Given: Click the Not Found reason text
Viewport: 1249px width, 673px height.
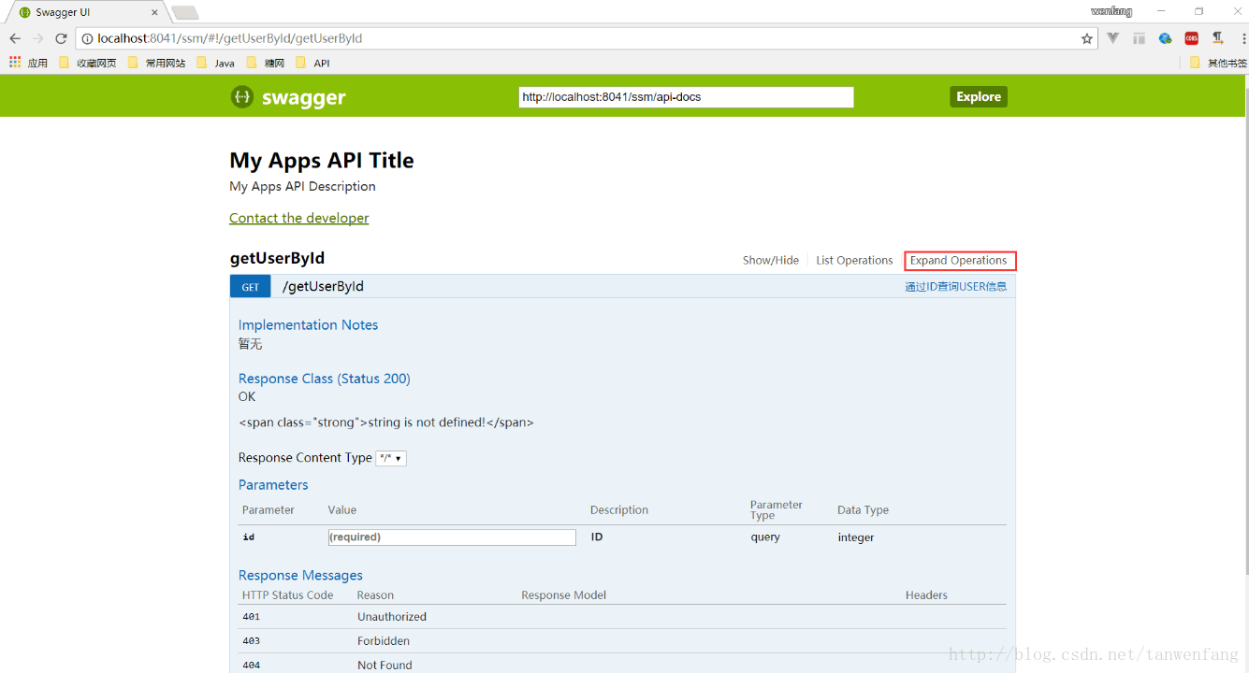Looking at the screenshot, I should (x=385, y=666).
